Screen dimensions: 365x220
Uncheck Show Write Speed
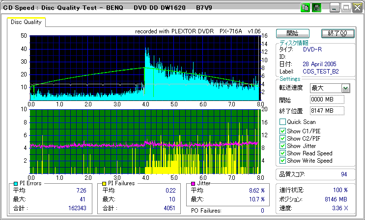(x=282, y=160)
